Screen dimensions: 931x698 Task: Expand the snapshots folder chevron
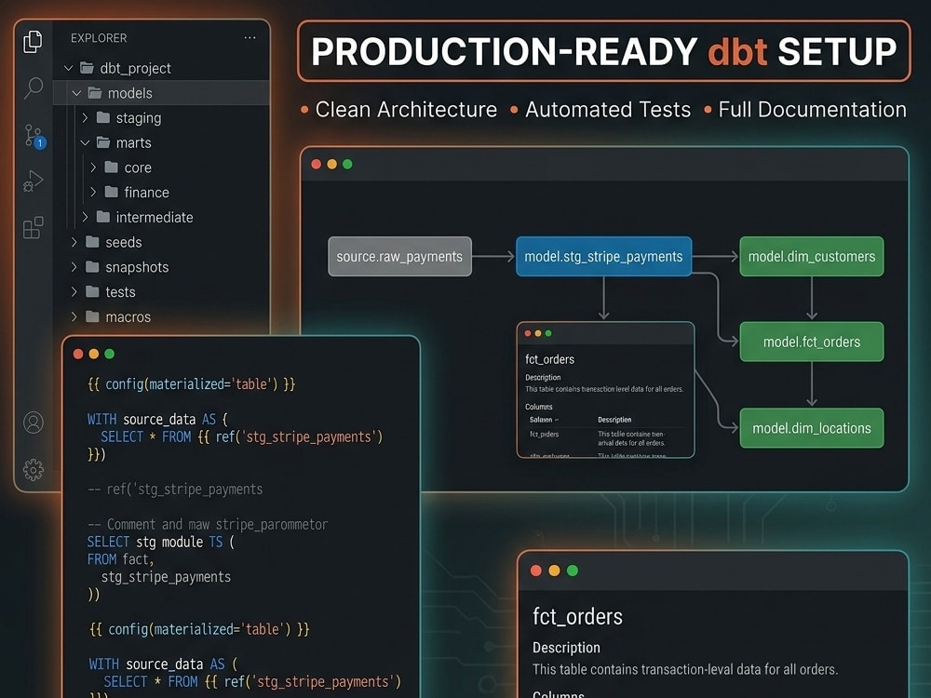coord(74,266)
